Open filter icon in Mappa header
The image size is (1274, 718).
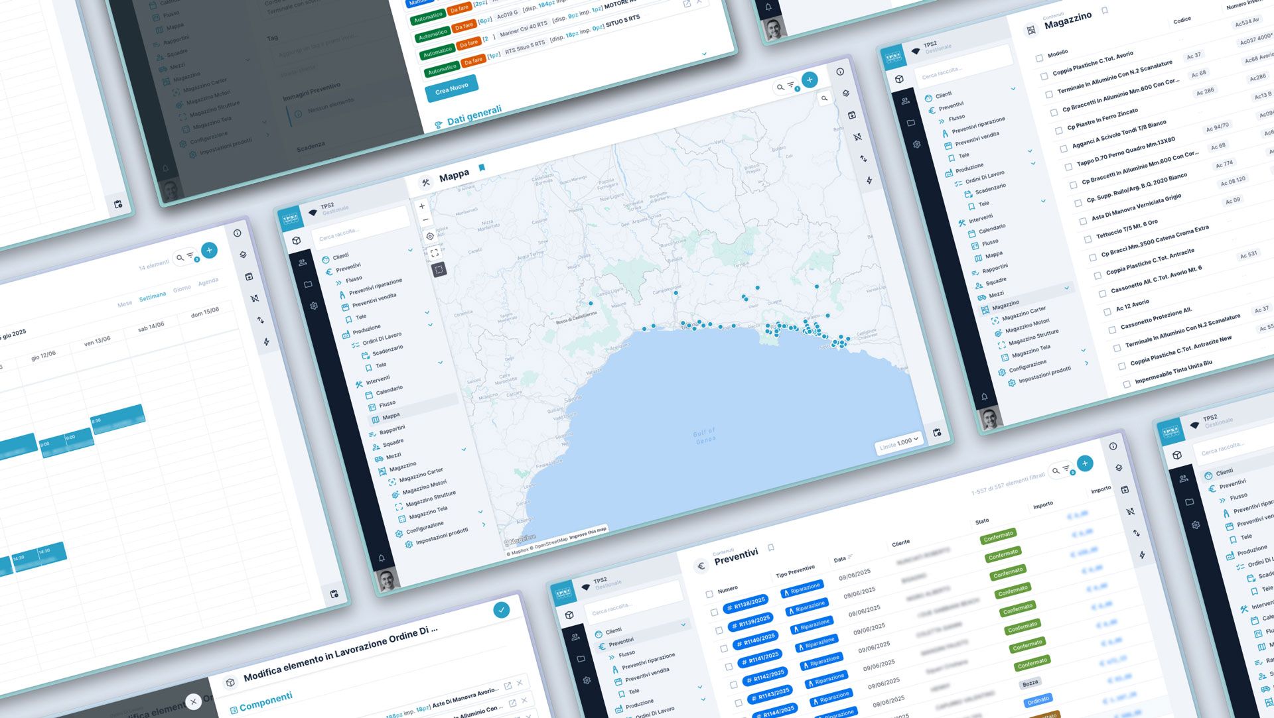point(792,85)
